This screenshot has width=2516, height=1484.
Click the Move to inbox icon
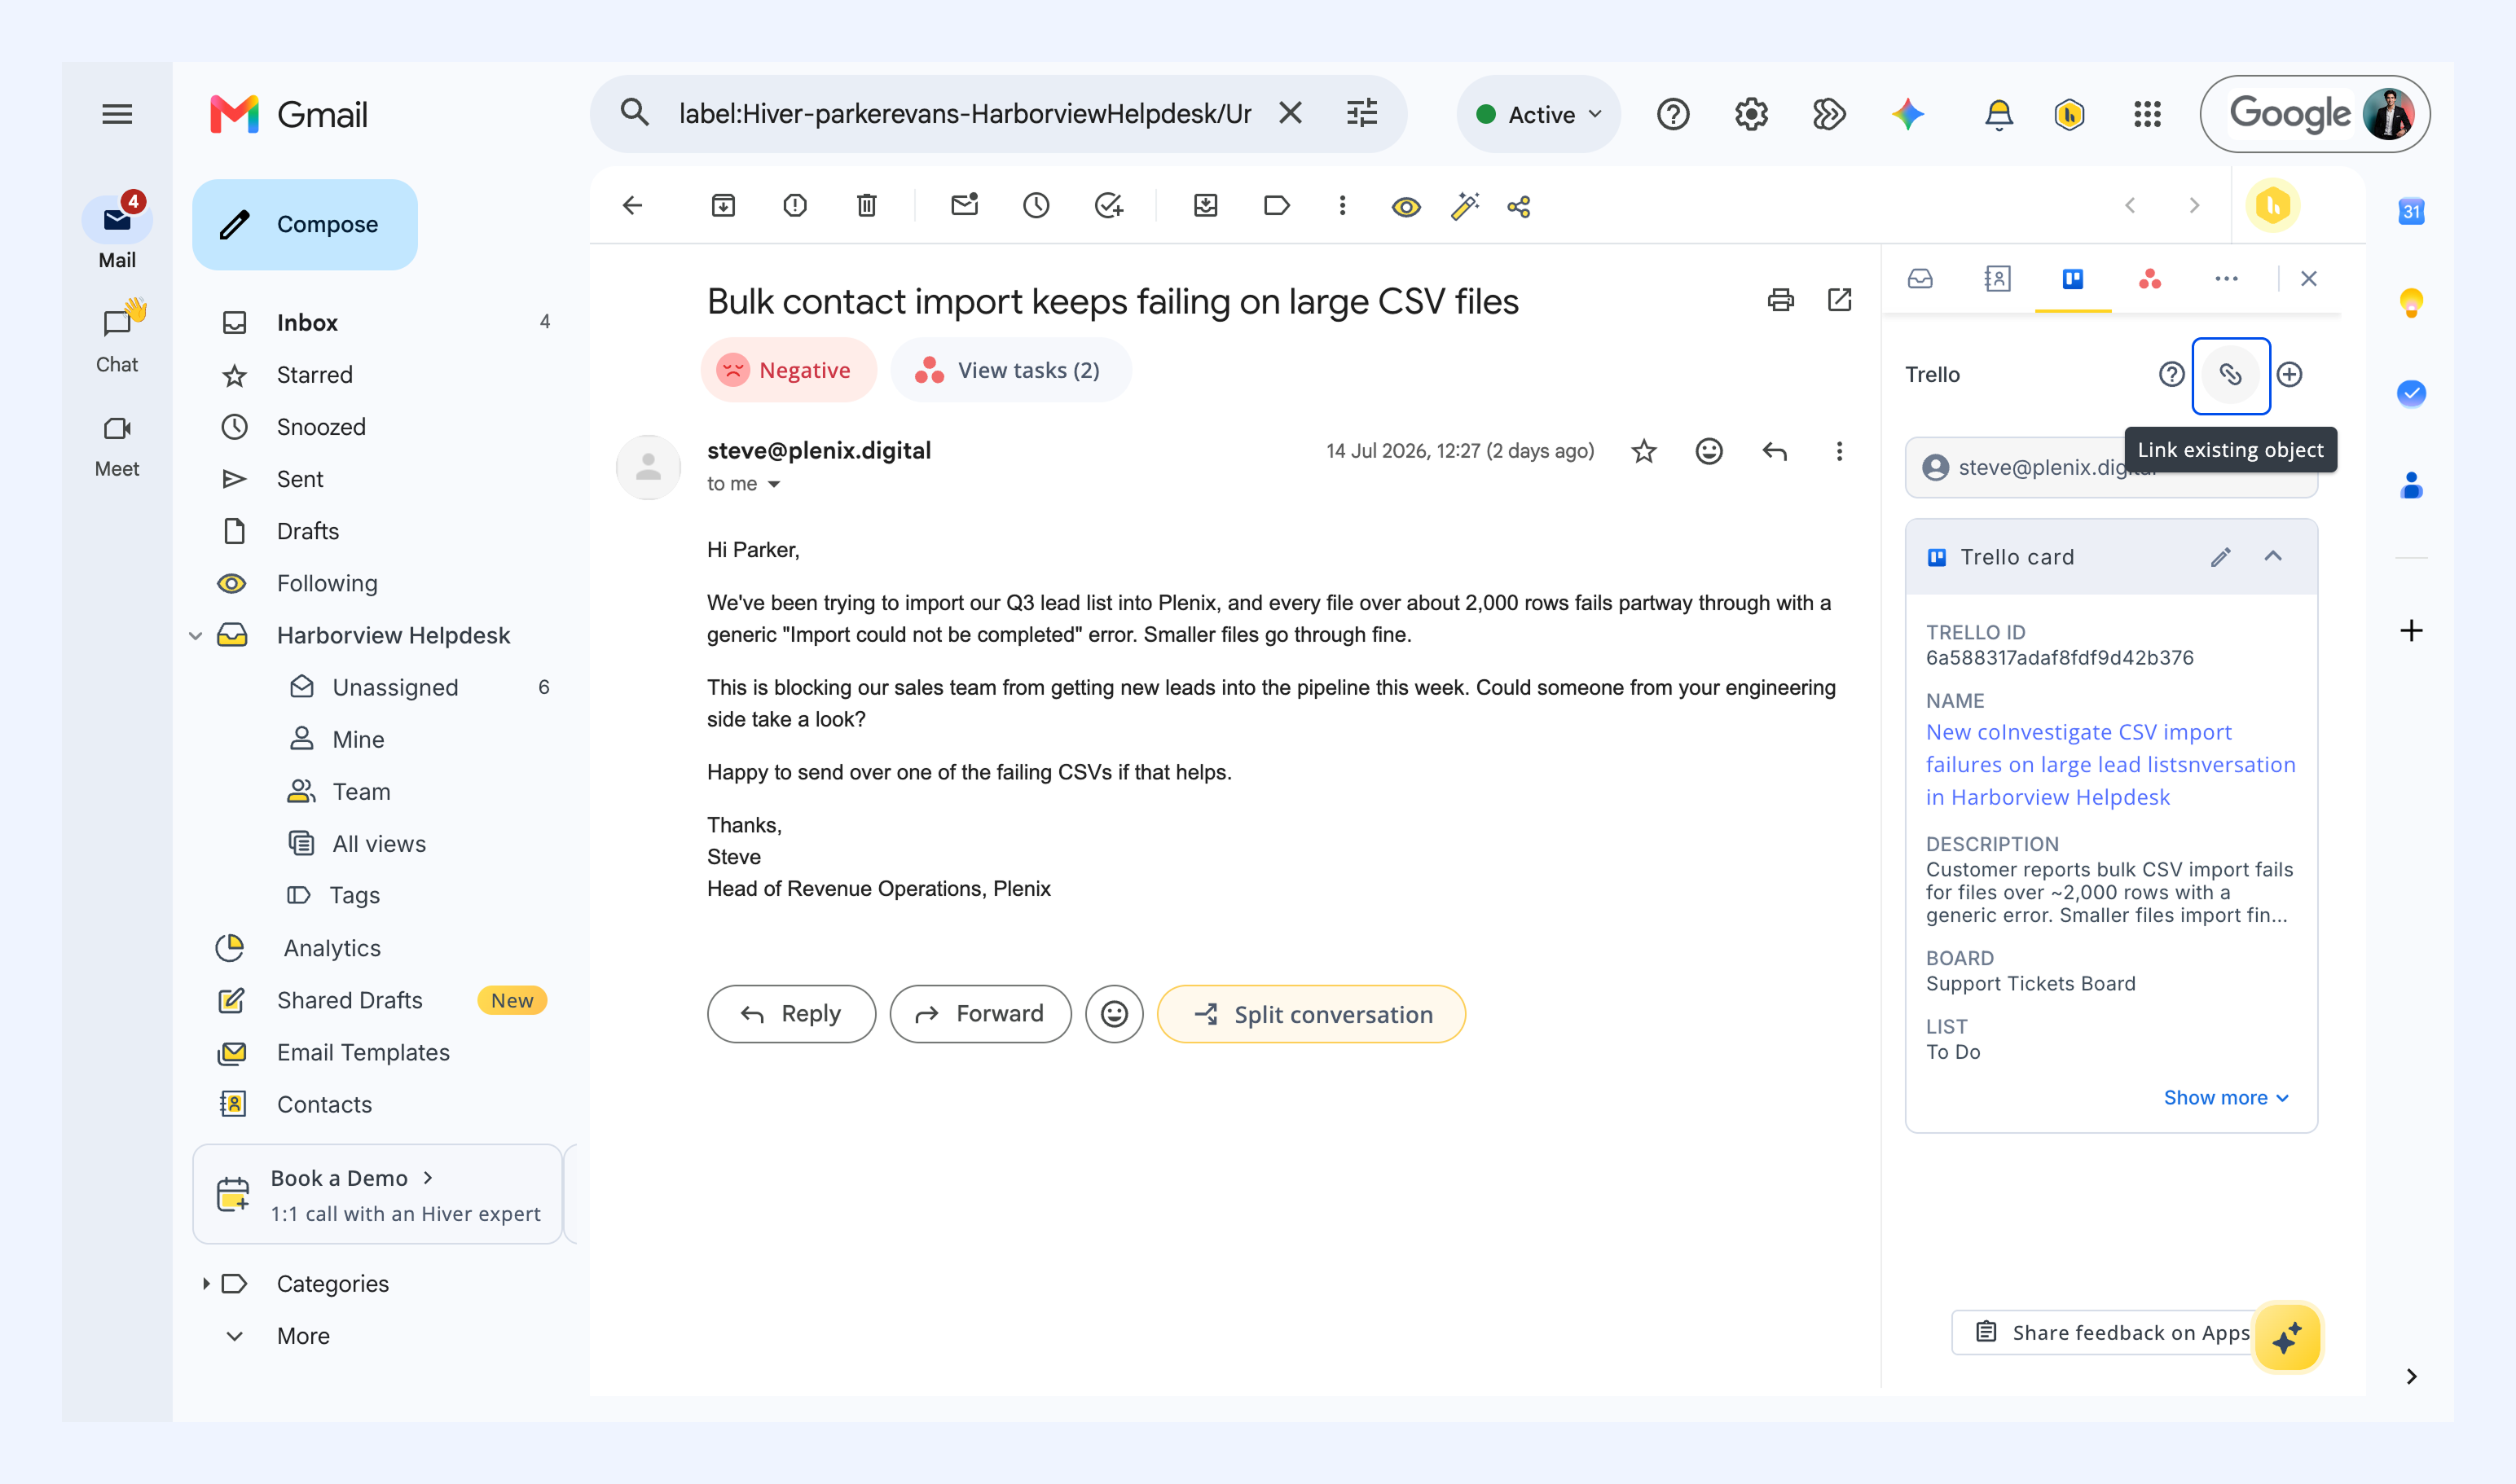click(1206, 206)
